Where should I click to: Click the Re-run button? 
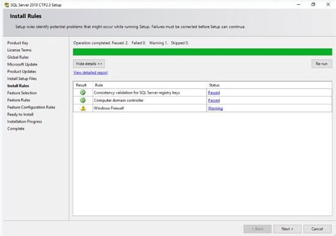pos(321,64)
